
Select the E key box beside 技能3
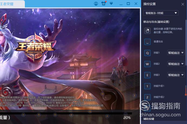(147, 75)
